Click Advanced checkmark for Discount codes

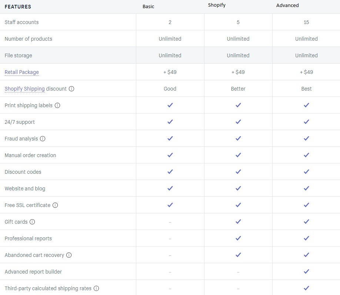[306, 172]
